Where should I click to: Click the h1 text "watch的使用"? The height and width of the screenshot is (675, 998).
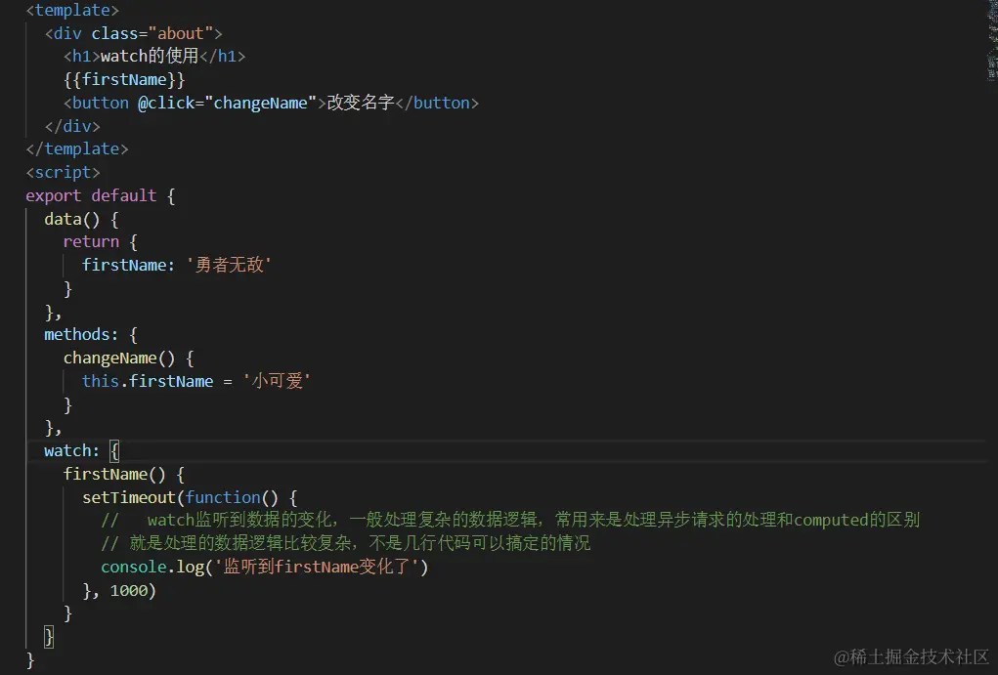coord(150,56)
